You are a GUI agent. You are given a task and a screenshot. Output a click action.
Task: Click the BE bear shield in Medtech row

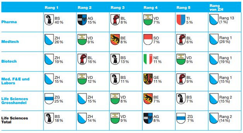click(115, 40)
